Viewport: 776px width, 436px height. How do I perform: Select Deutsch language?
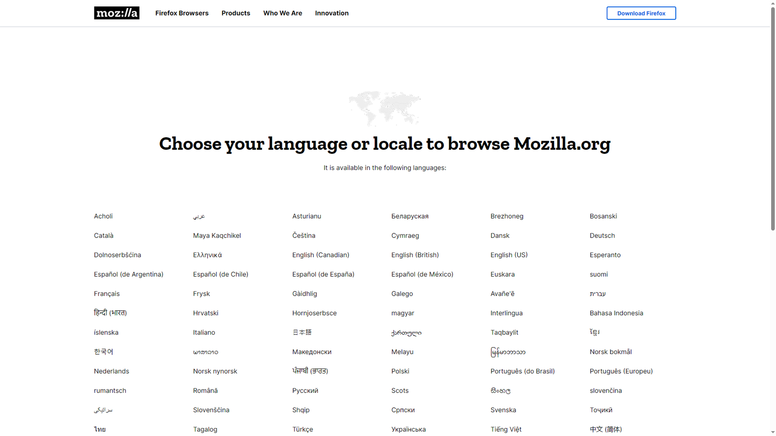click(x=602, y=235)
